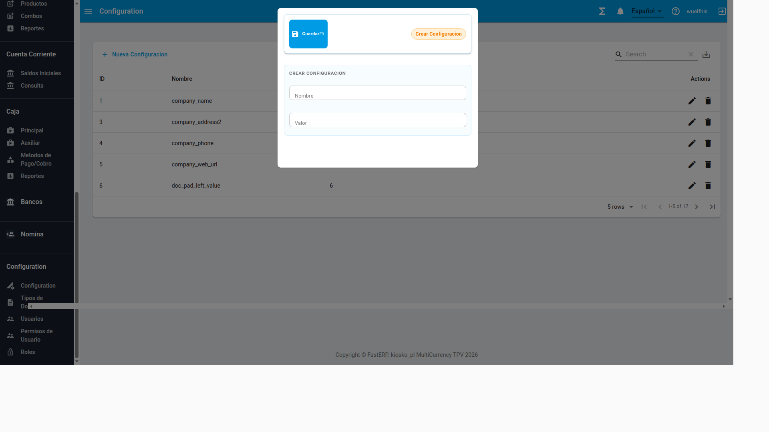Sort by the ID column header
This screenshot has width=769, height=432.
coord(102,79)
